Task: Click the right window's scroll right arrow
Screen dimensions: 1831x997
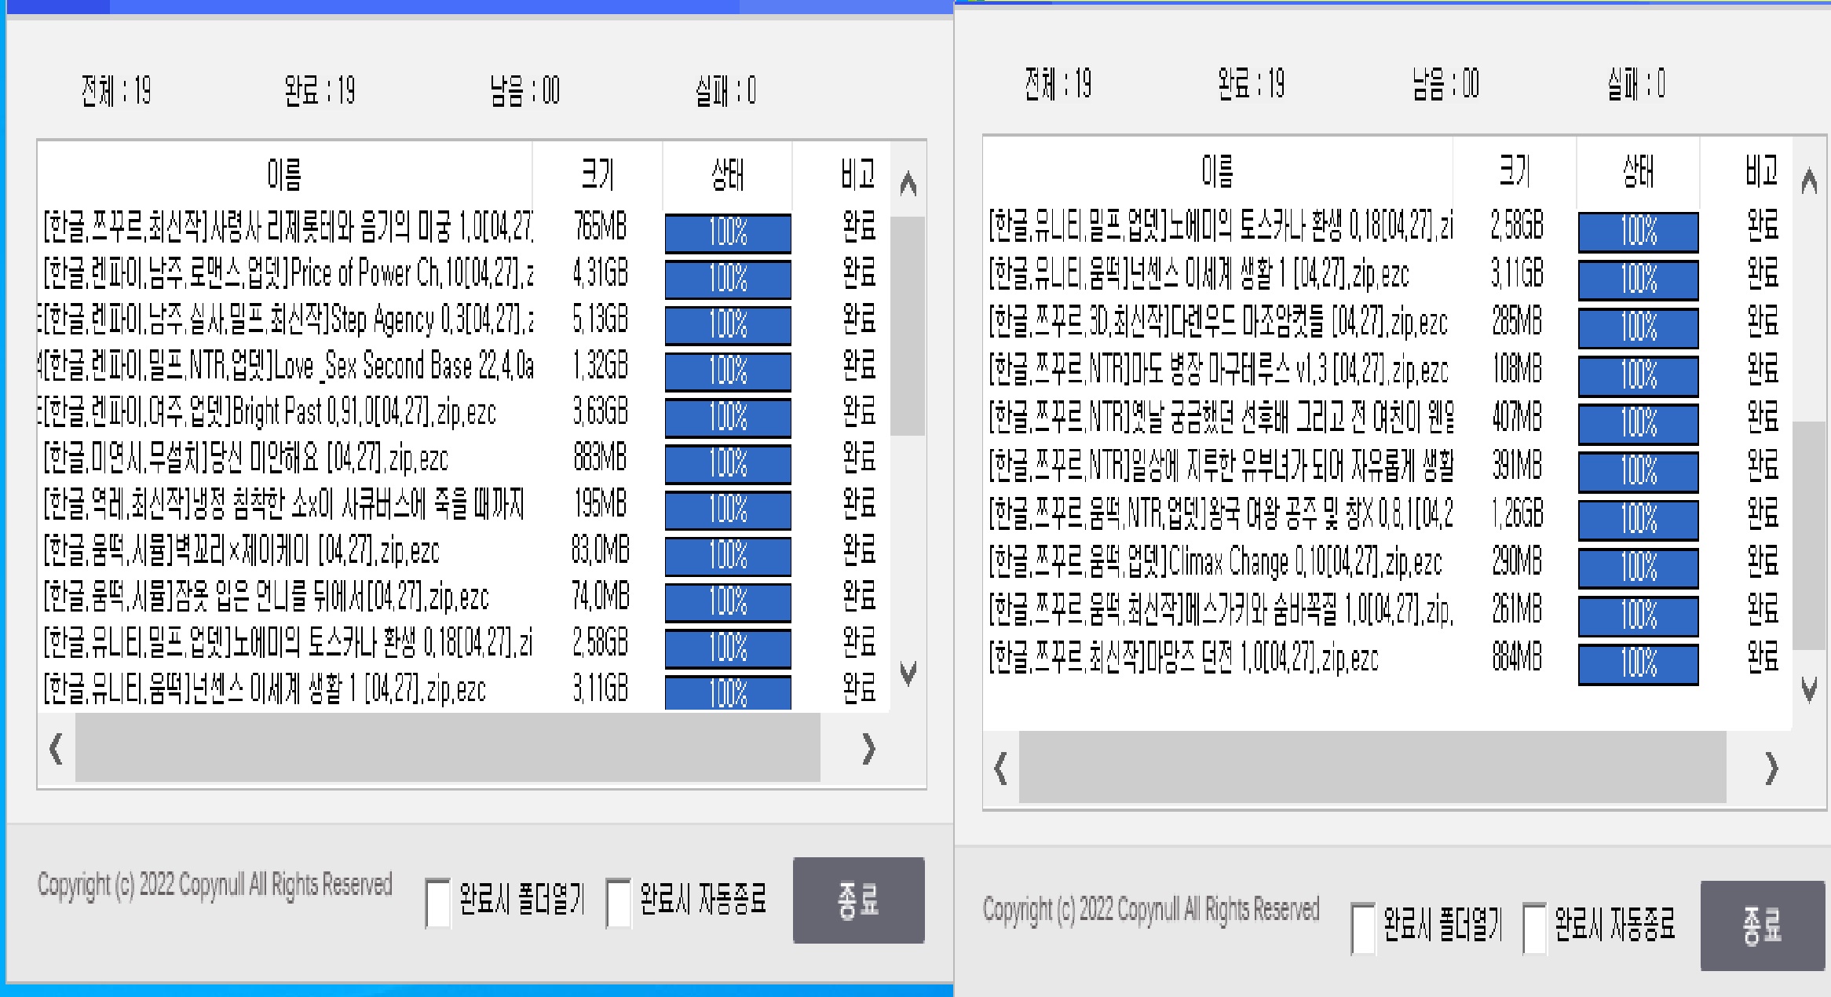Action: click(x=1771, y=768)
